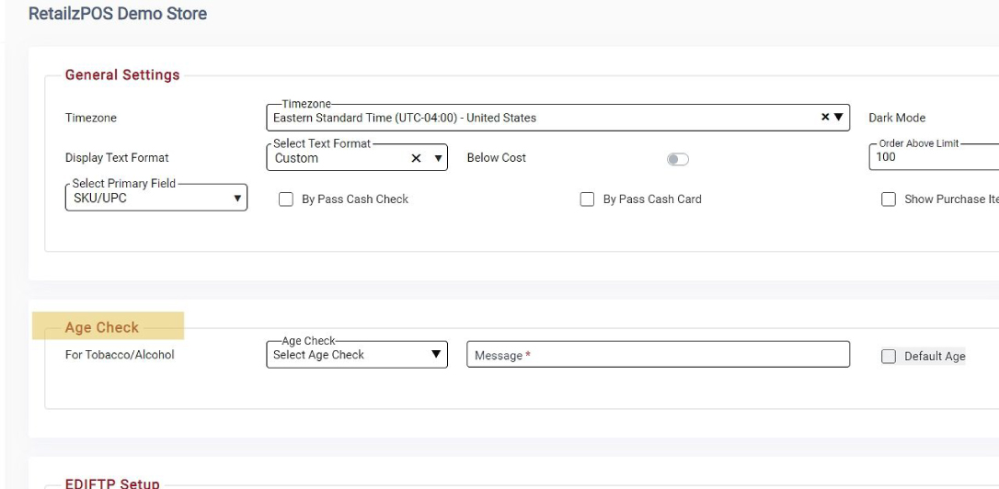Clear the selected Timezone with the X icon
This screenshot has height=489, width=999.
pos(825,119)
